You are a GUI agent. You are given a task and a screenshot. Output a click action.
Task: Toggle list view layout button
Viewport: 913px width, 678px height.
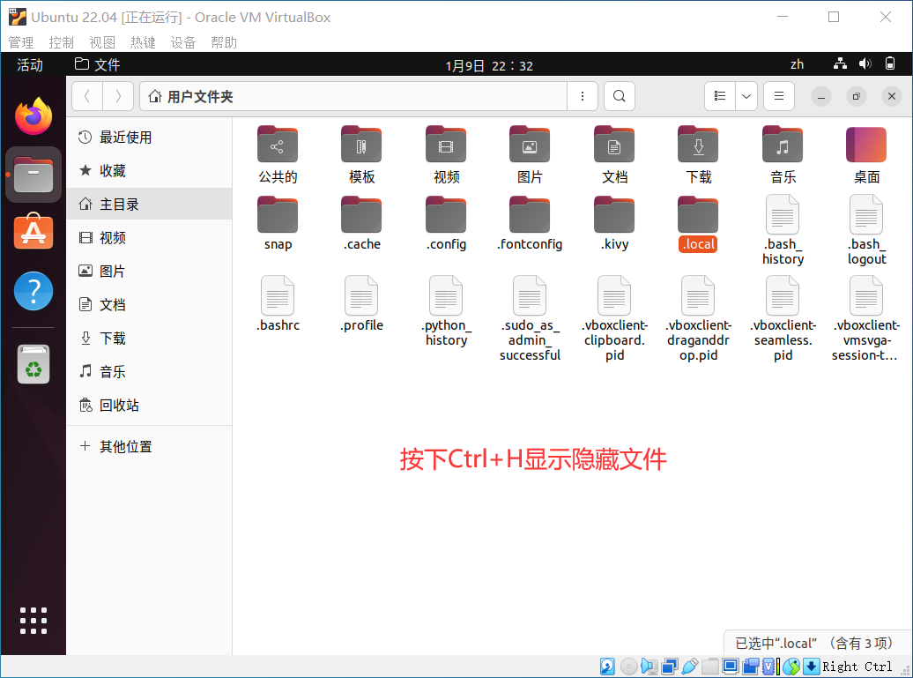coord(720,96)
